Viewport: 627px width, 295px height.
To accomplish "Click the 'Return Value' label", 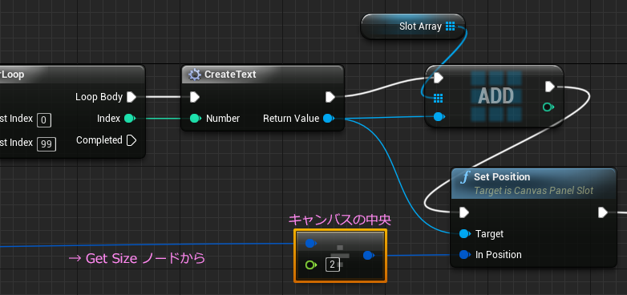I will point(291,119).
